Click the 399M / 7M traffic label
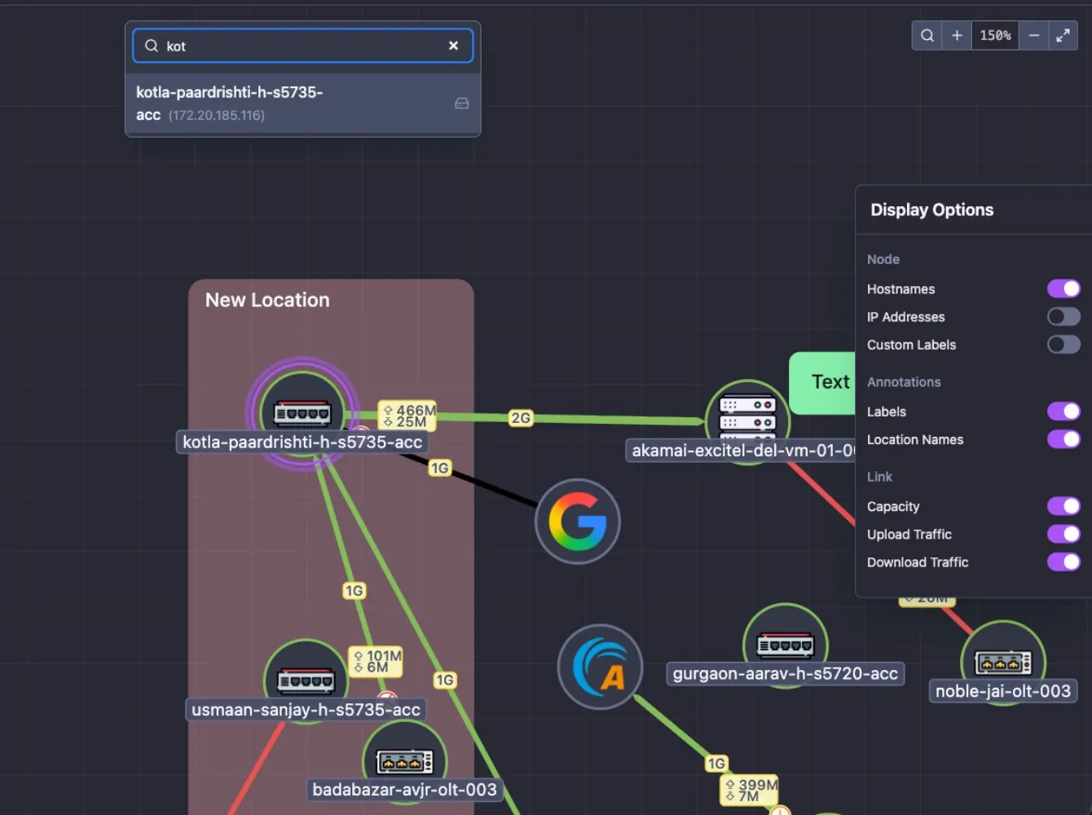 750,790
